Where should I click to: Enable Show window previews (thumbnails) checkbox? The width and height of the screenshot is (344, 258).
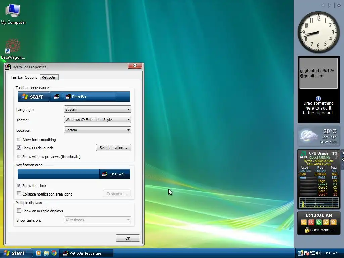19,156
